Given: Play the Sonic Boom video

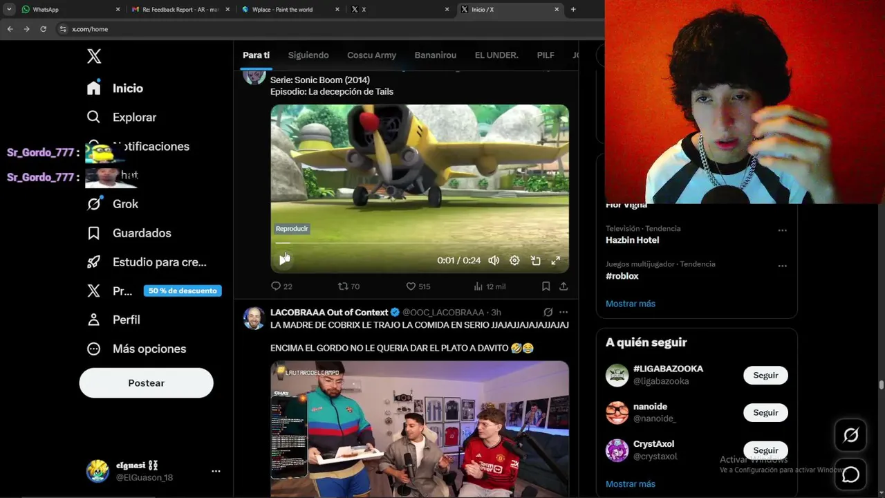Looking at the screenshot, I should pyautogui.click(x=283, y=260).
